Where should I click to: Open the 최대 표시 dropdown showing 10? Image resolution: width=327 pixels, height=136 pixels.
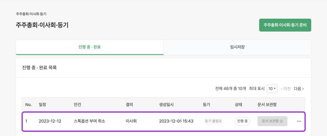point(272,89)
